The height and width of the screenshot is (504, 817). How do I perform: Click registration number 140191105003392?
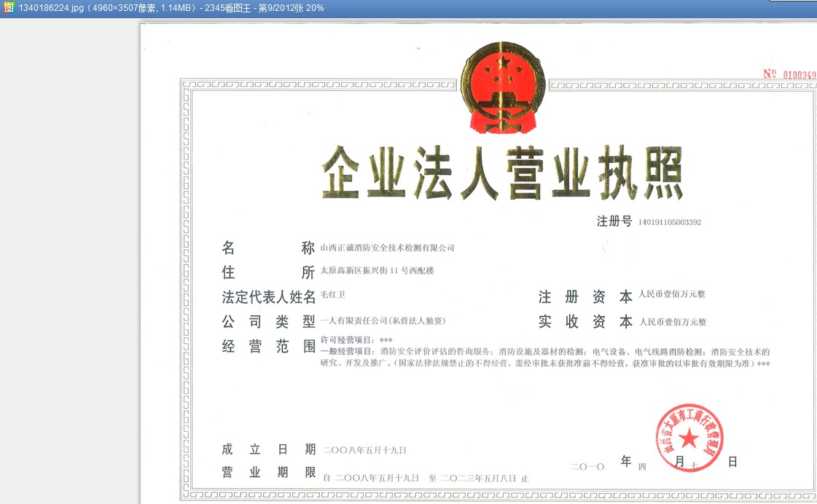[670, 222]
